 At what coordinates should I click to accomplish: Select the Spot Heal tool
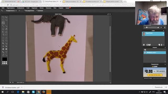tap(6, 46)
